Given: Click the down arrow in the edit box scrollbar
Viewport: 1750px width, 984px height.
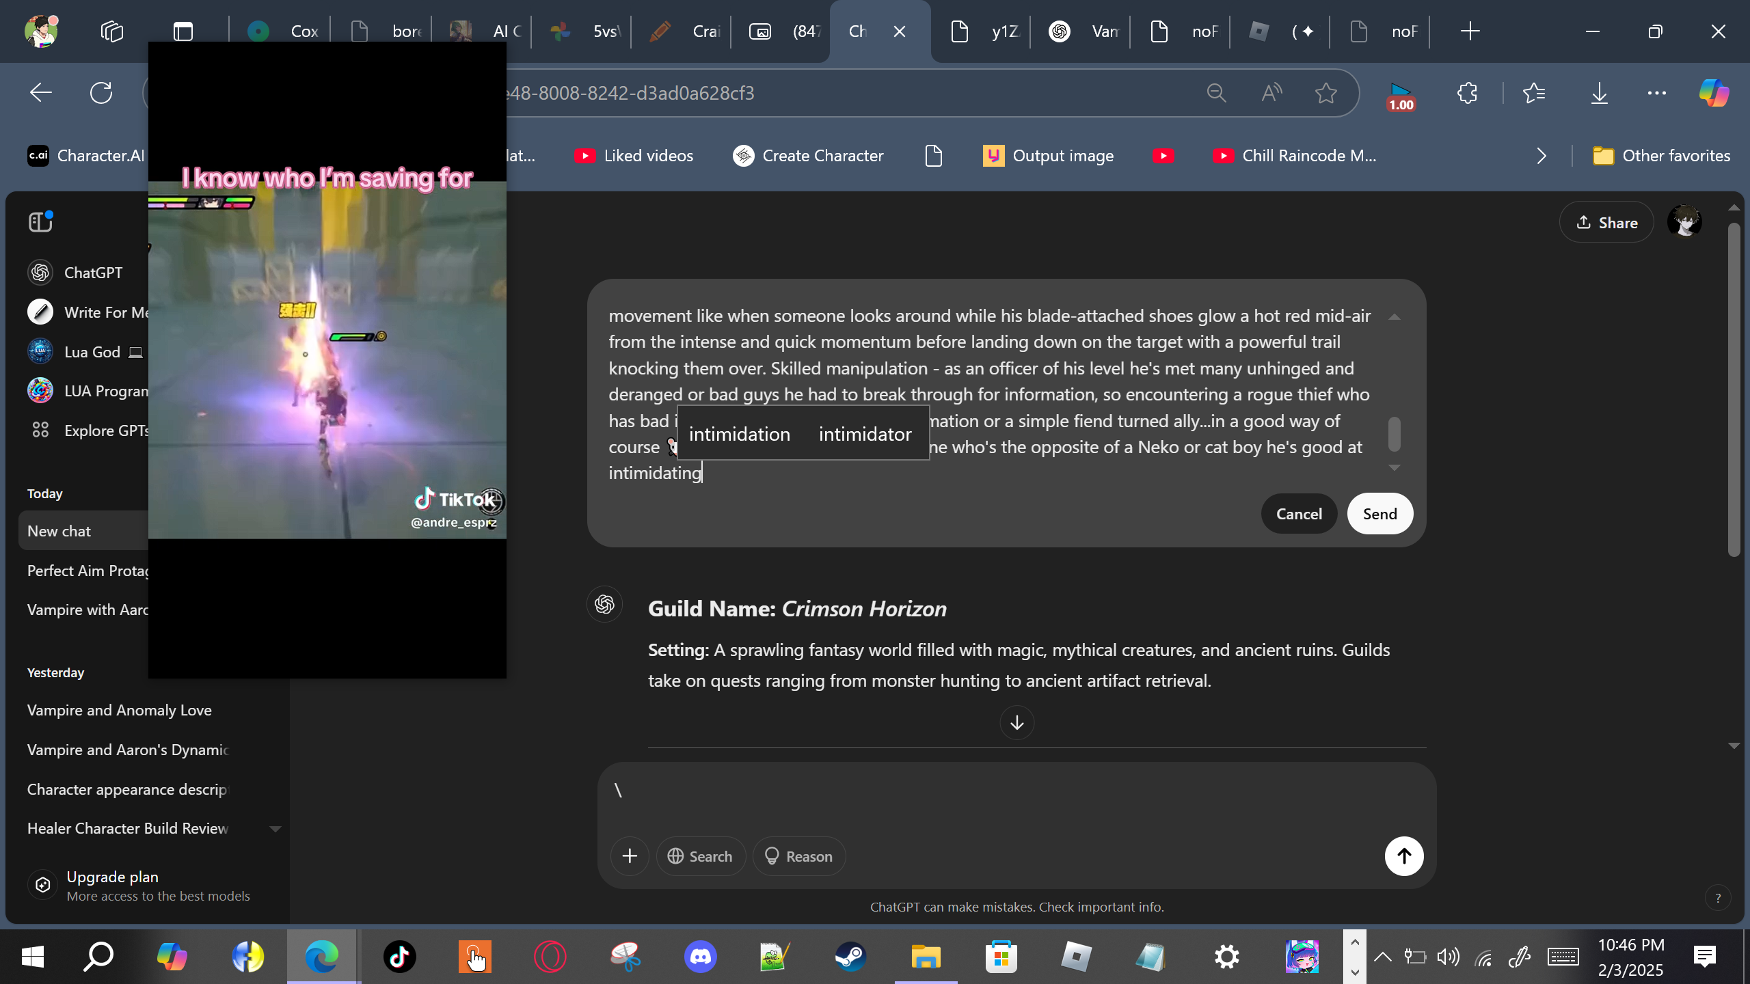Looking at the screenshot, I should click(x=1395, y=468).
